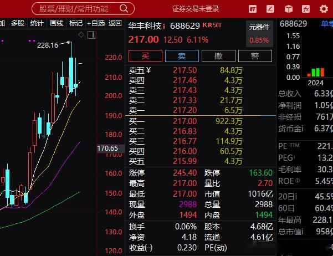Click the 换手 value 0.06%

186,227
